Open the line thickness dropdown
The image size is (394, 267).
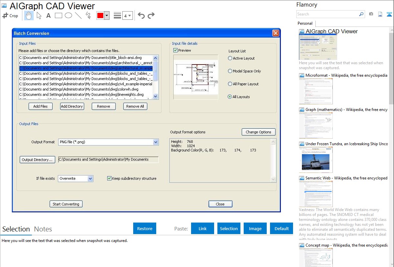click(x=127, y=15)
